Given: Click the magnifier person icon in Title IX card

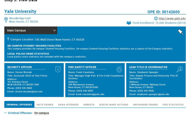Looking at the screenshot, I should tap(180, 69).
